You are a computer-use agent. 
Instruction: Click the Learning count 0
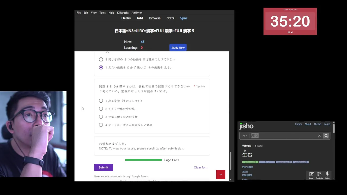point(142,48)
